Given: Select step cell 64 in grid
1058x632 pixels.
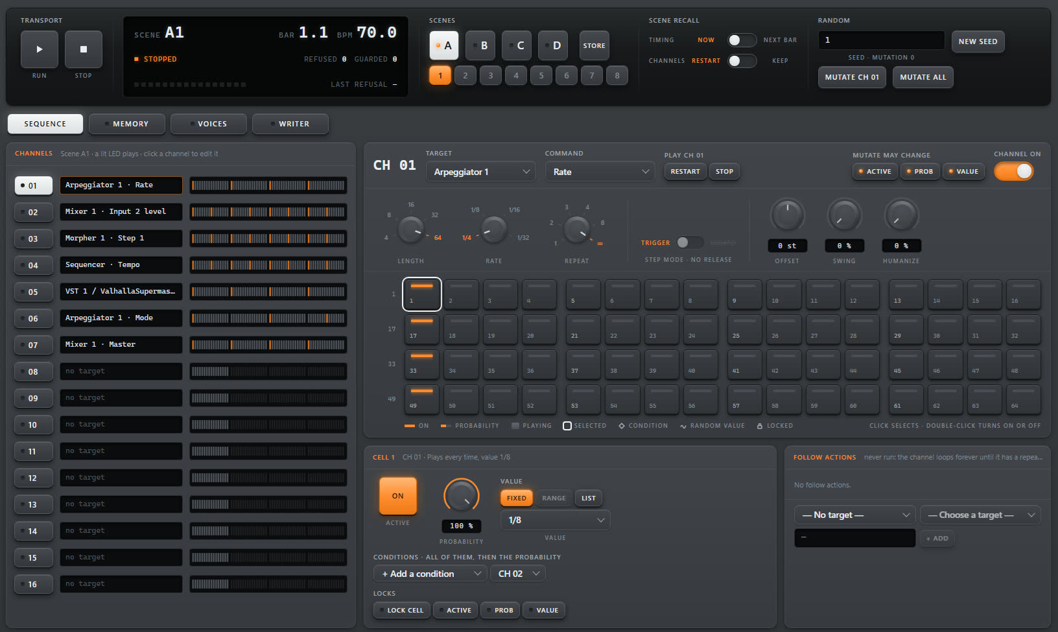Looking at the screenshot, I should click(x=1024, y=399).
